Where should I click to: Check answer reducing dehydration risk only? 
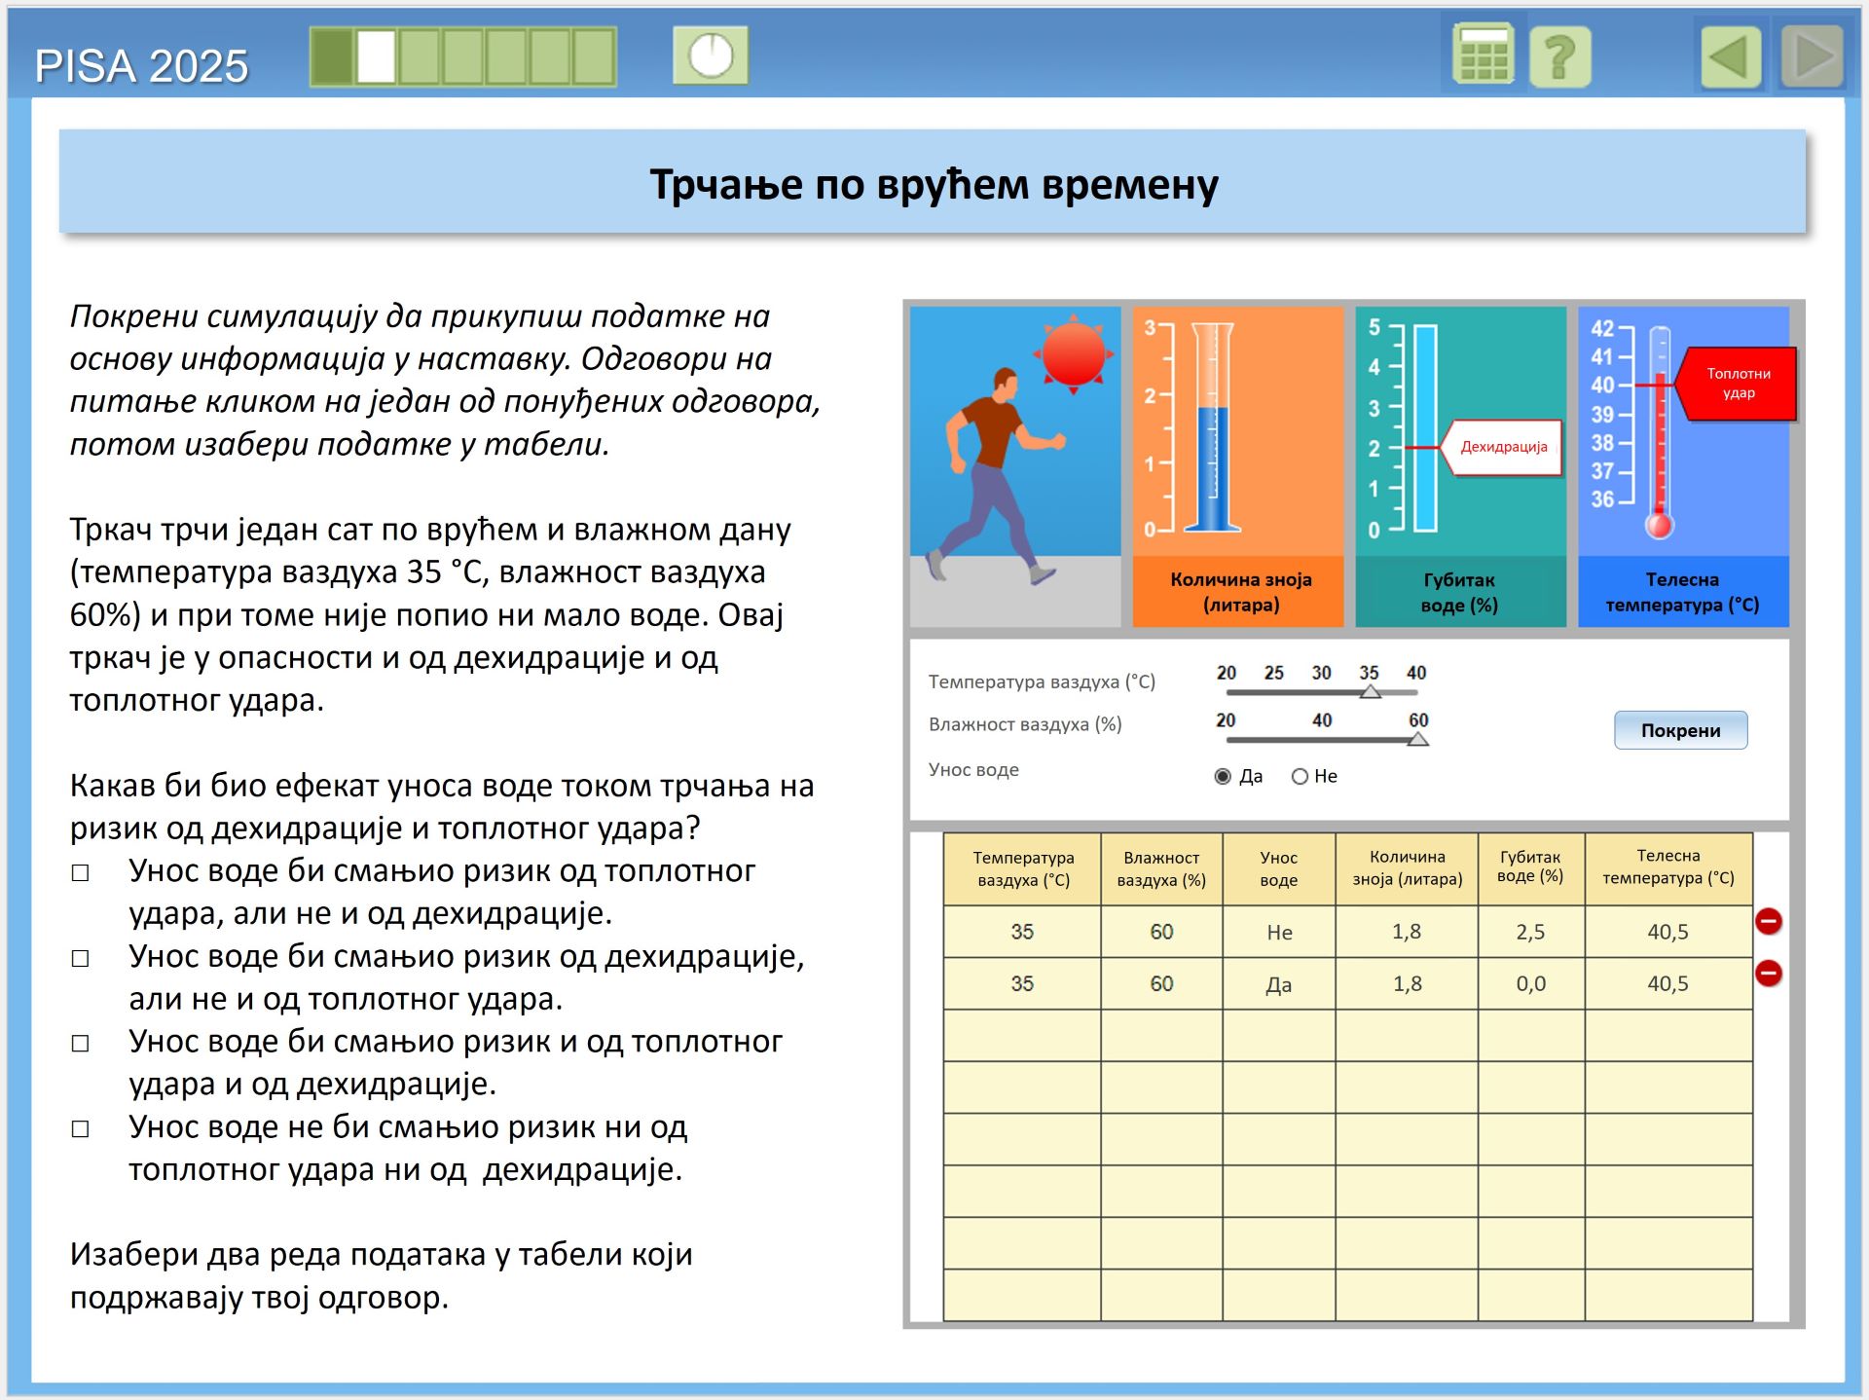point(81,958)
